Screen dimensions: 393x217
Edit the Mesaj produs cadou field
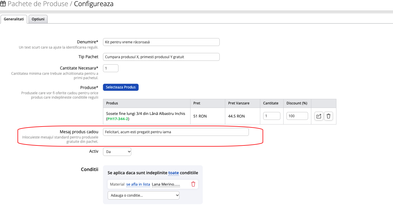(x=176, y=132)
